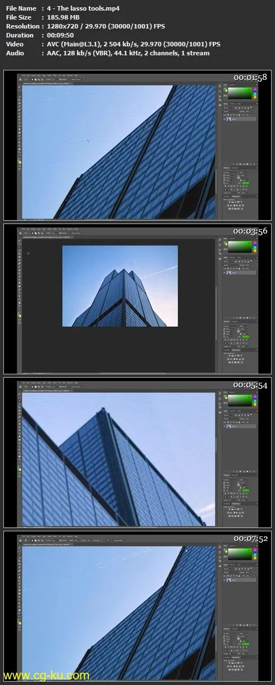Select the file size value '185.98 MB'
Image resolution: width=275 pixels, height=685 pixels.
(x=63, y=17)
